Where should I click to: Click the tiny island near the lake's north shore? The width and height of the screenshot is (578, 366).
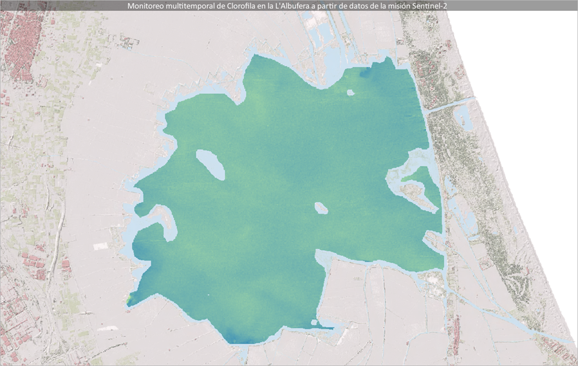[x=350, y=93]
